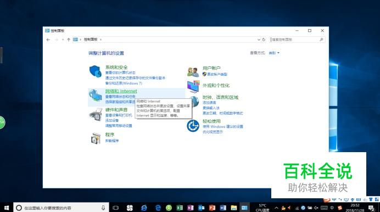Open 程序 category heading
Viewport: 380px width, 212px height.
click(x=110, y=135)
